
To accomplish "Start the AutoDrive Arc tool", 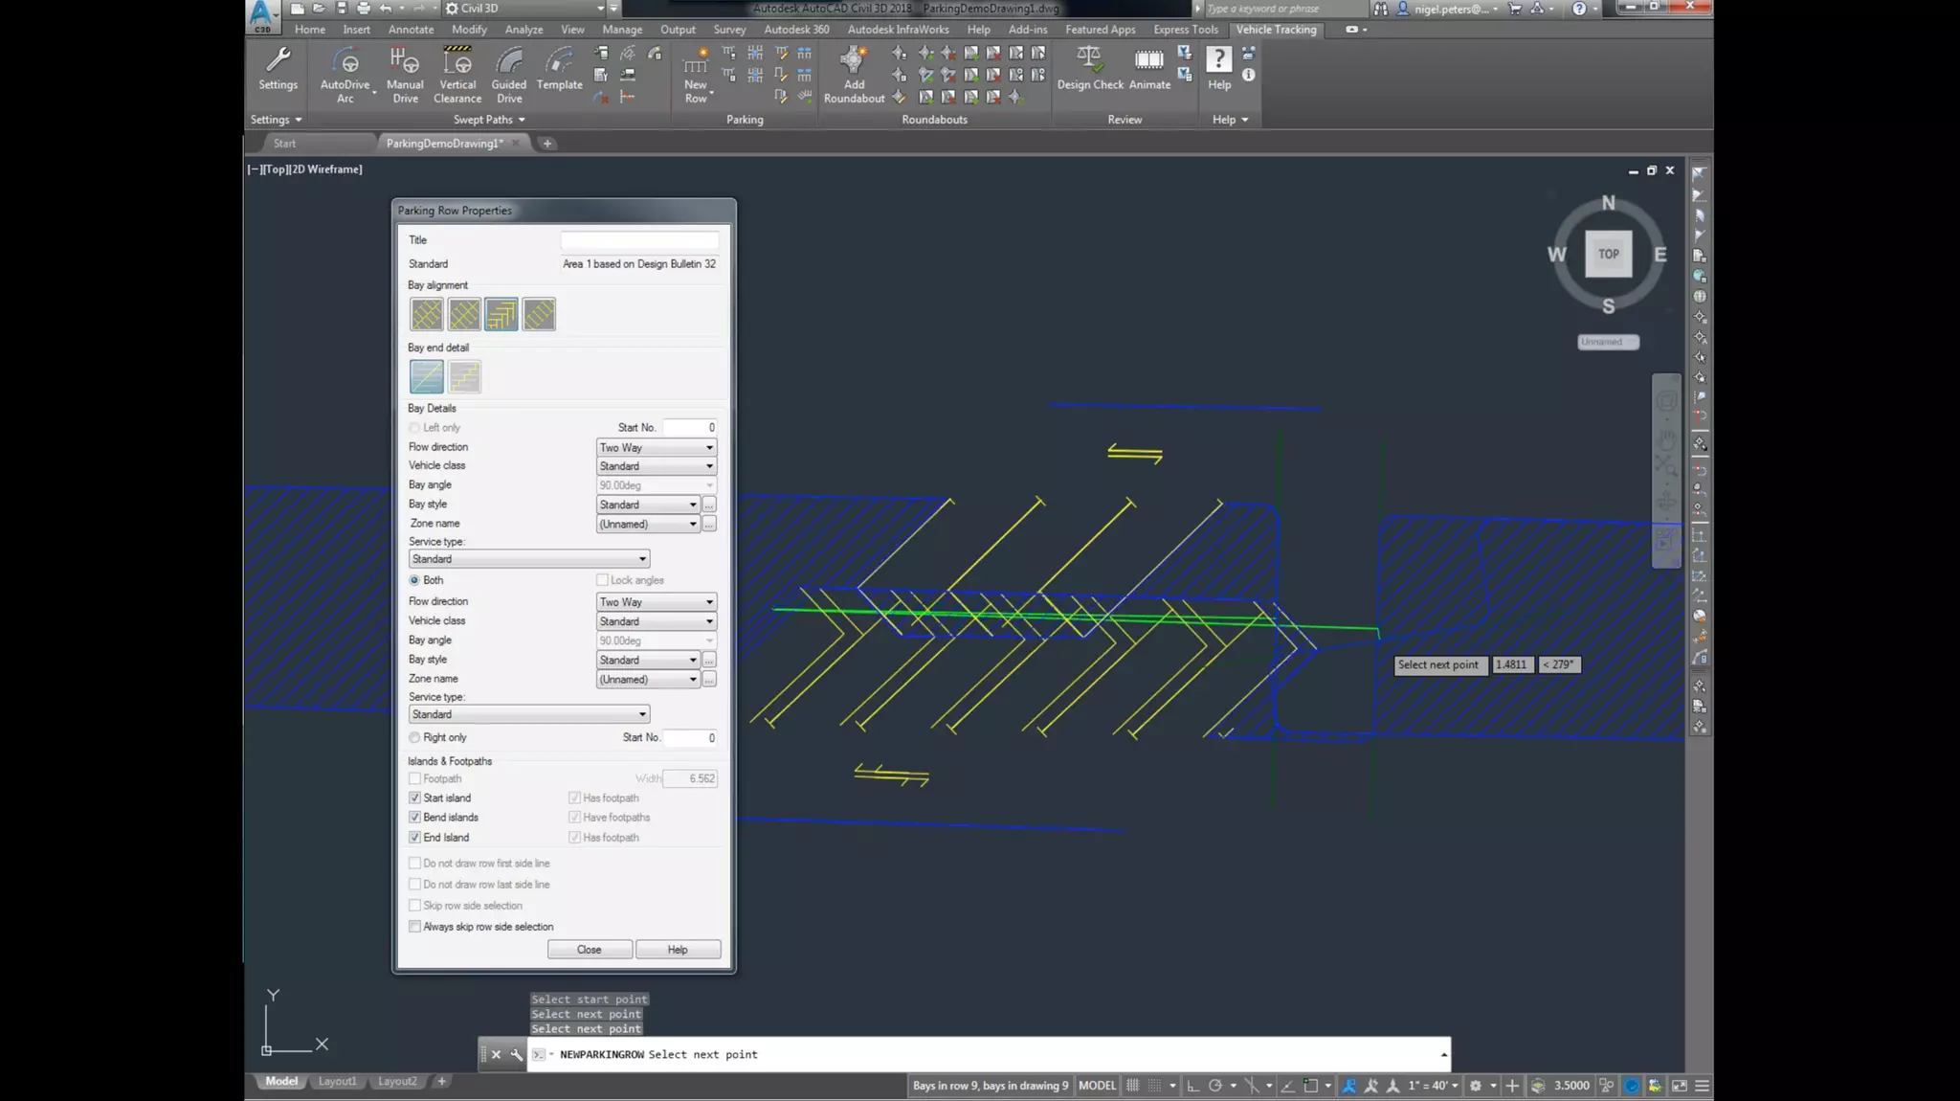I will pos(345,75).
